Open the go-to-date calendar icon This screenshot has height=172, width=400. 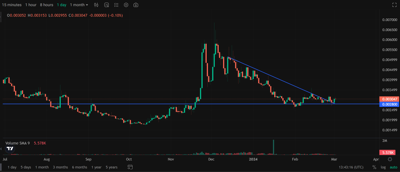click(130, 167)
